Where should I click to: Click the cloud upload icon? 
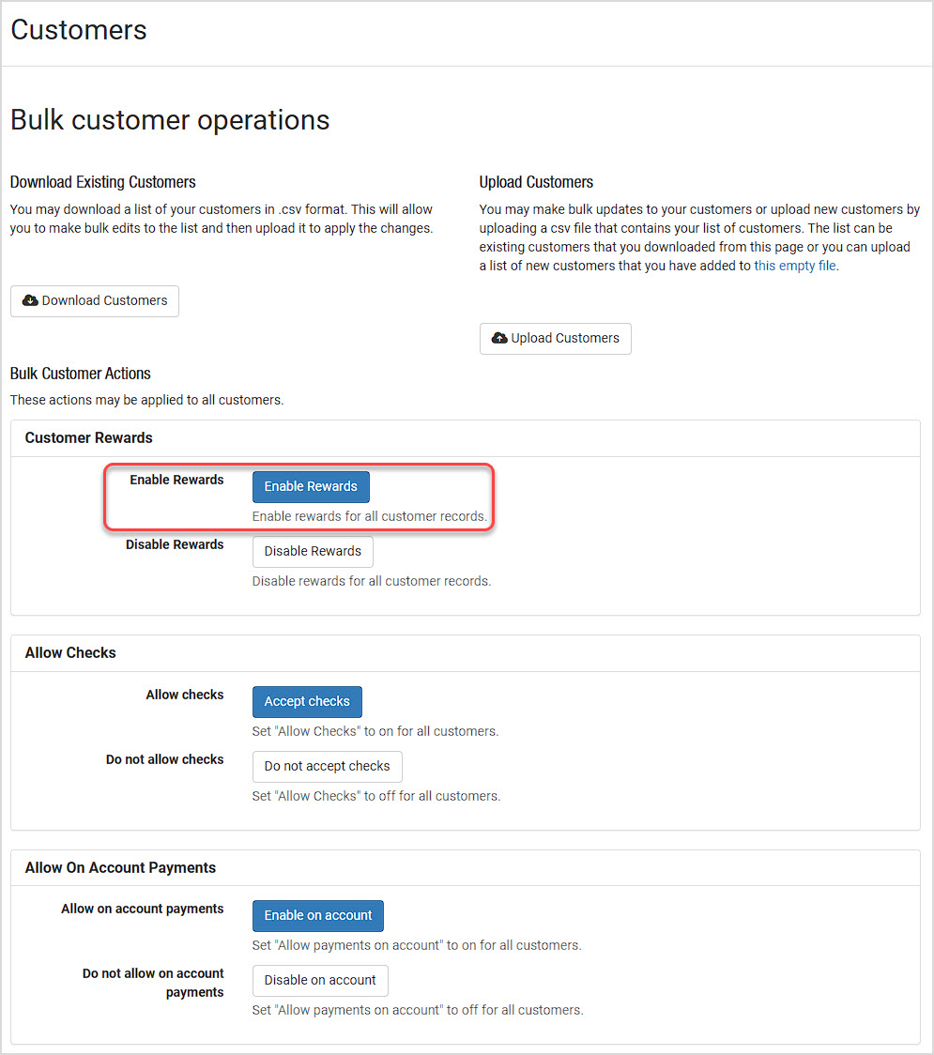tap(499, 339)
